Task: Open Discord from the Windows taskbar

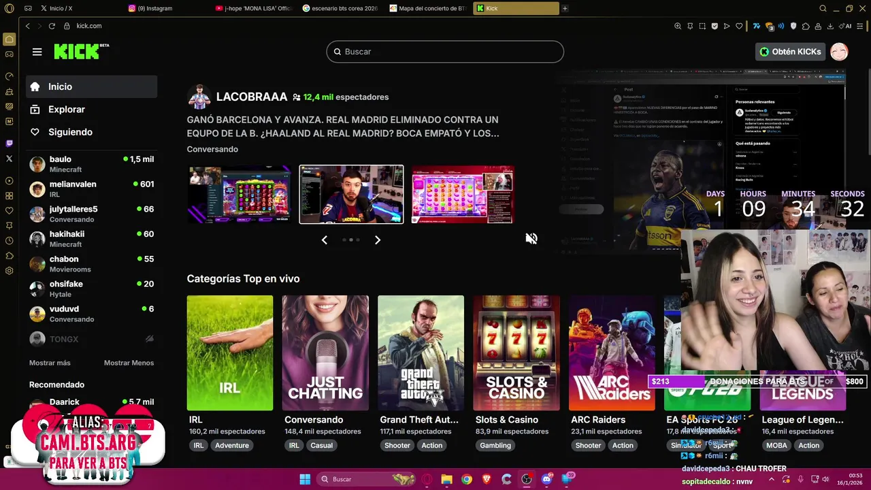Action: (x=546, y=479)
